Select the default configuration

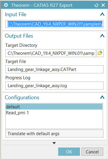(x=54, y=107)
